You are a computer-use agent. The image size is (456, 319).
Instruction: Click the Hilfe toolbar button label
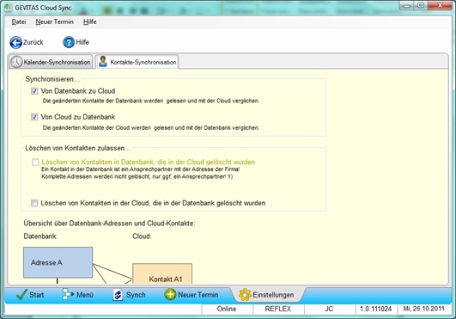coord(82,42)
